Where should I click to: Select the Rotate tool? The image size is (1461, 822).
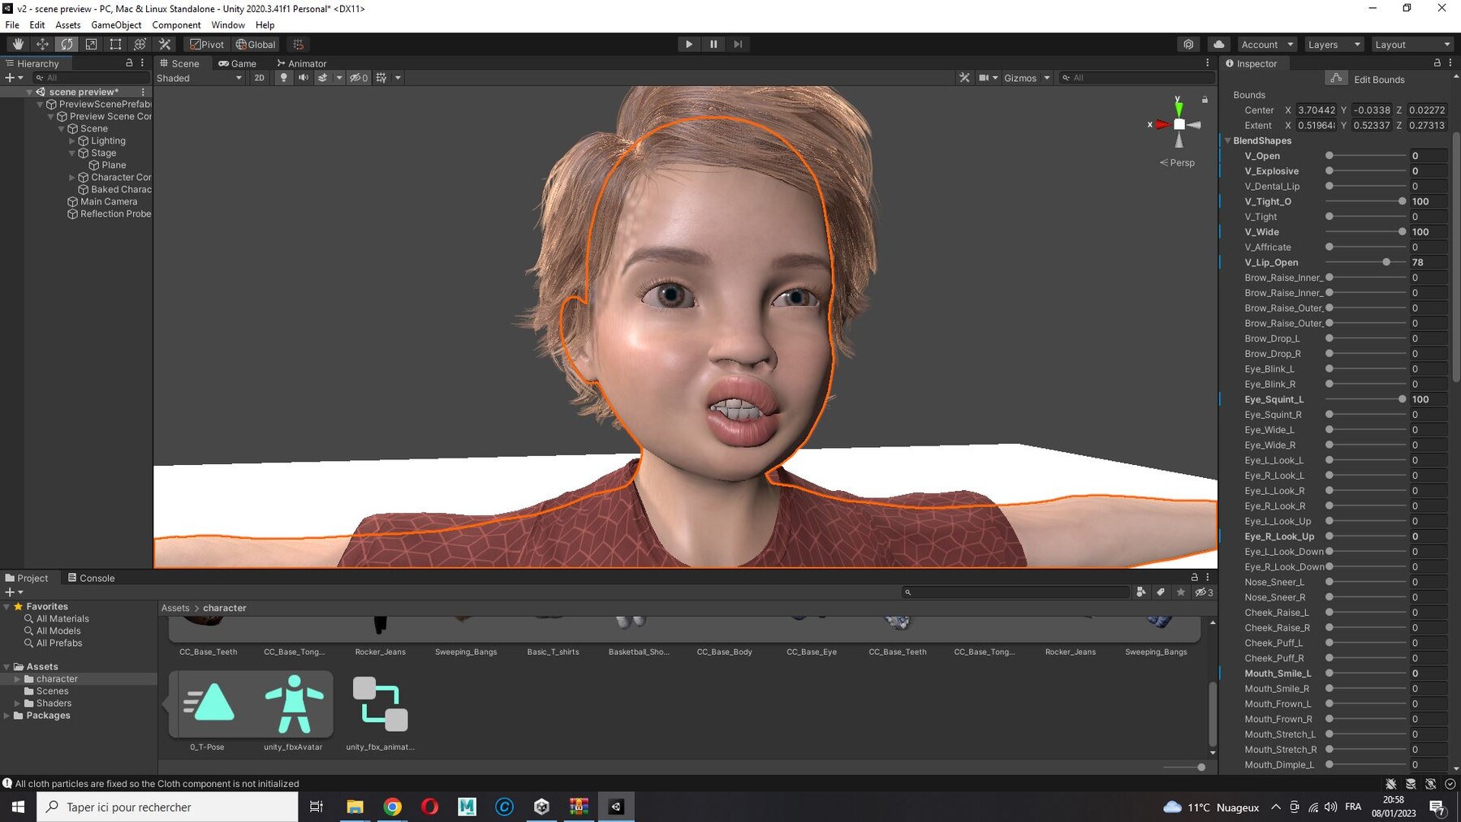(x=67, y=44)
